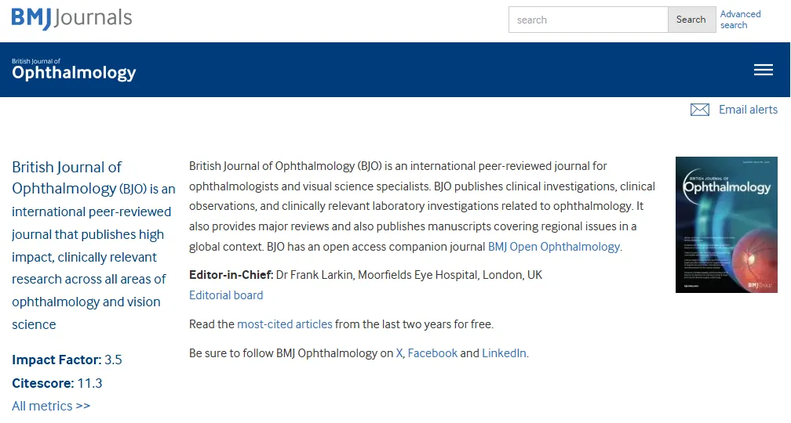Click the BMJ Journals logo

coord(71,18)
